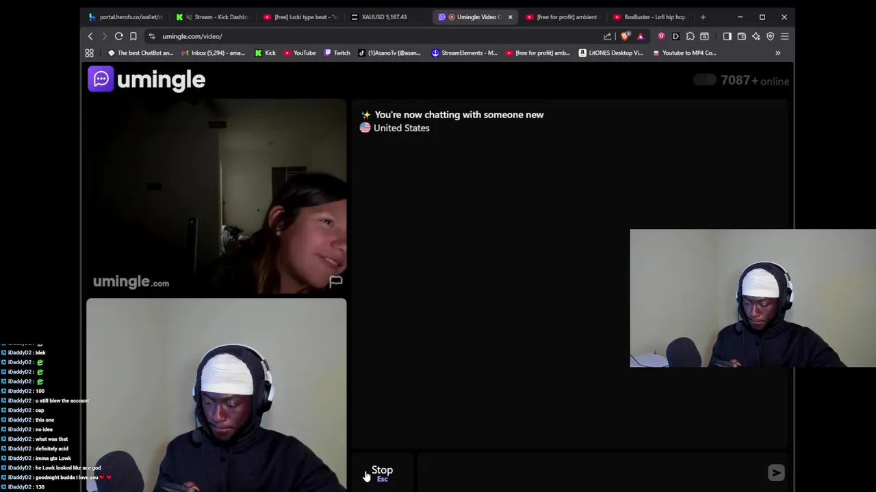This screenshot has width=876, height=492.
Task: Switch to the lucki type beat YouTube tab
Action: (300, 17)
